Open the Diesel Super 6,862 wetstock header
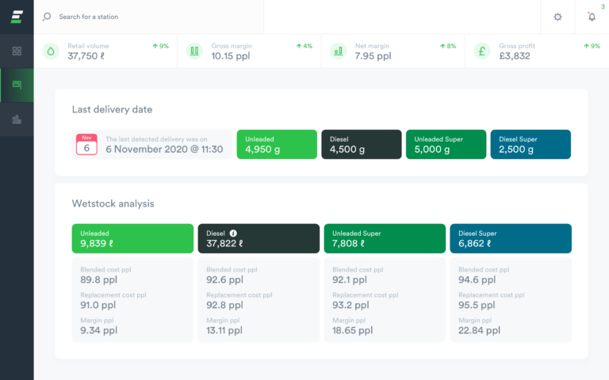Image resolution: width=609 pixels, height=380 pixels. coord(510,238)
